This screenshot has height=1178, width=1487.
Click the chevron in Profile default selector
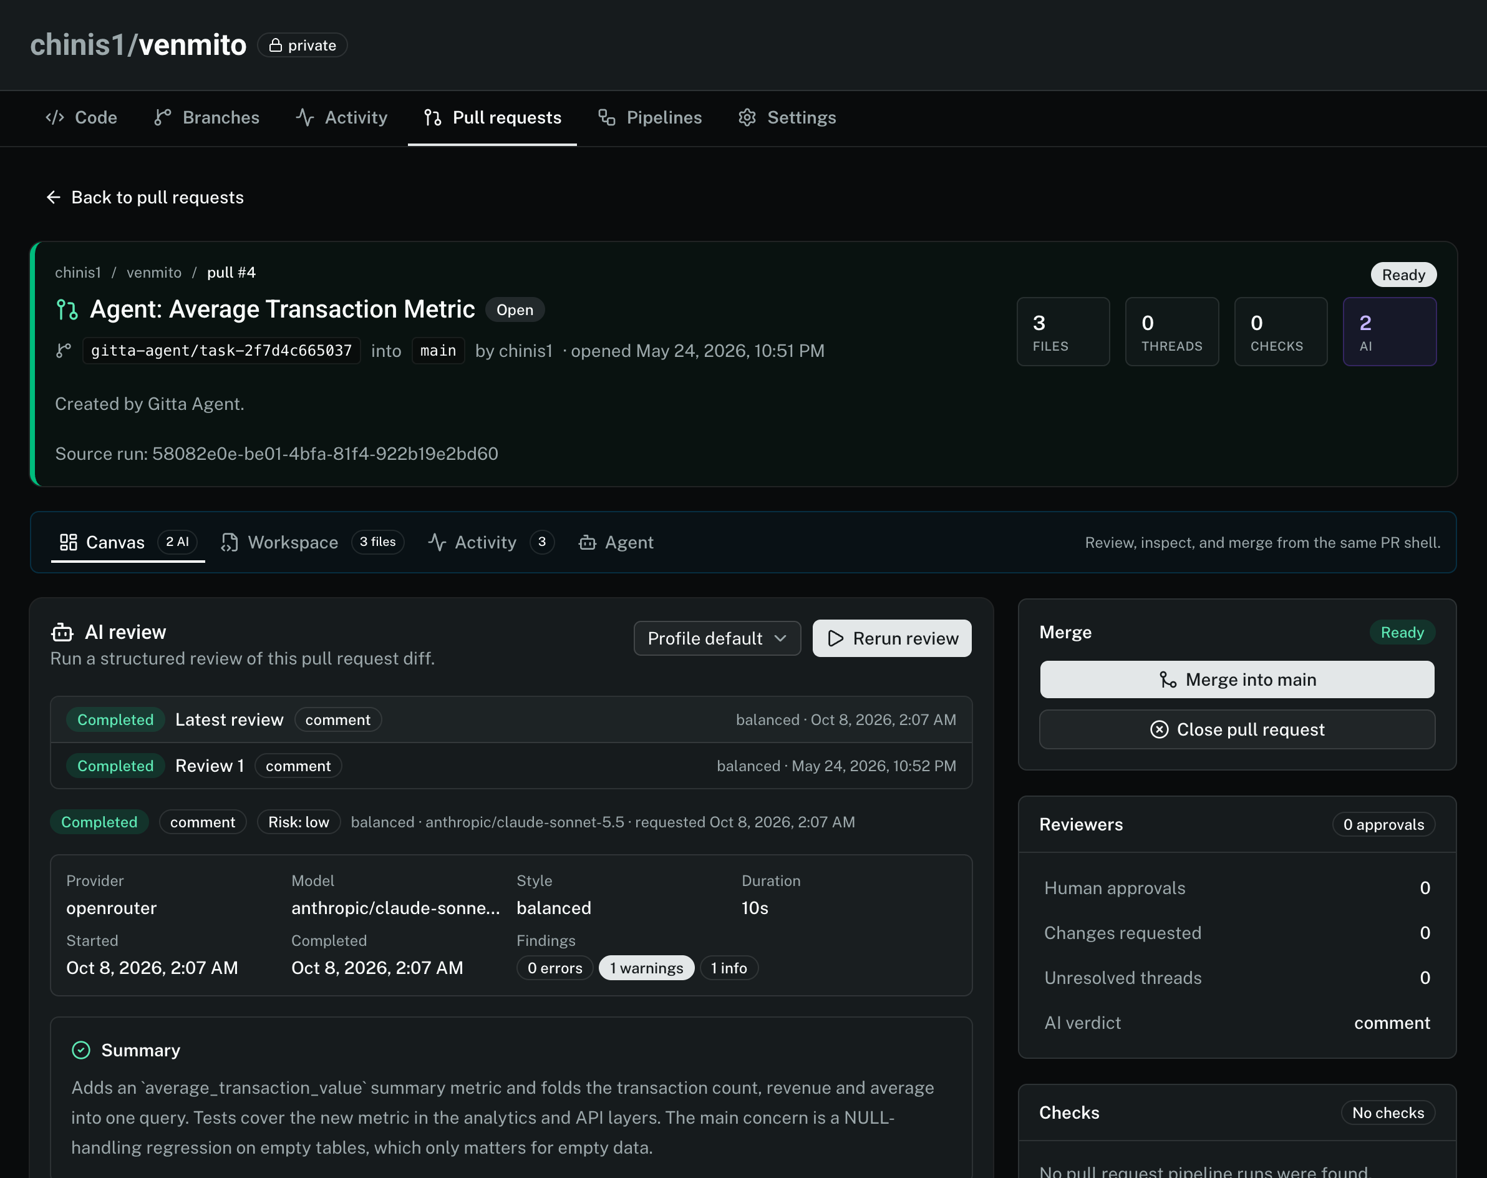click(x=780, y=638)
